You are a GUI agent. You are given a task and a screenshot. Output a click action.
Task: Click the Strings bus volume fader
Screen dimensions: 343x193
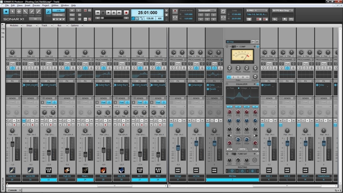[x=178, y=148]
